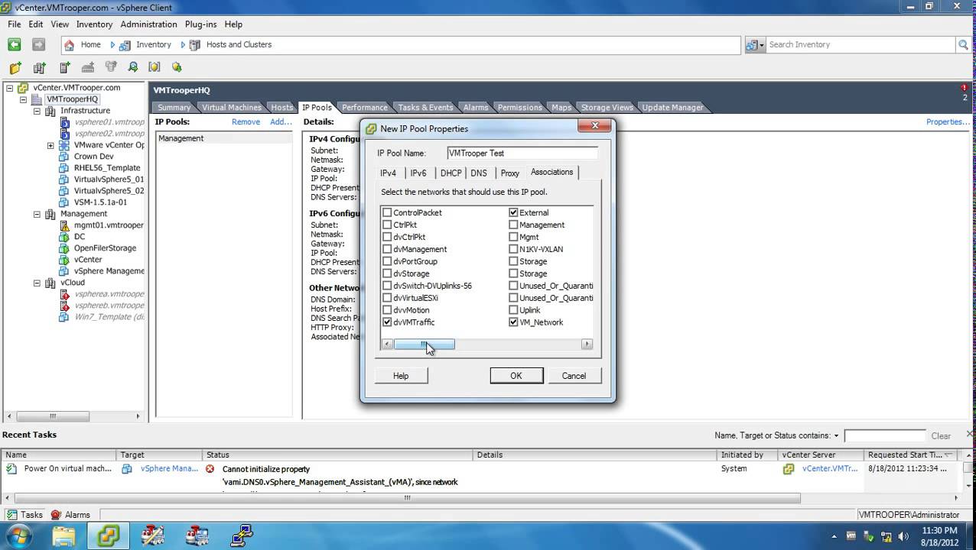Click the vCenter powered-on VM icon
Screen dimensions: 976x550
click(64, 260)
